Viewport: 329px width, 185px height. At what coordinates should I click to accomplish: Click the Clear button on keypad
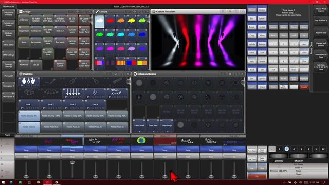(304, 61)
